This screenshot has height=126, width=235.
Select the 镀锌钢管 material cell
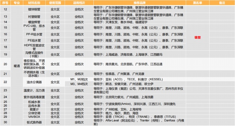34,9
